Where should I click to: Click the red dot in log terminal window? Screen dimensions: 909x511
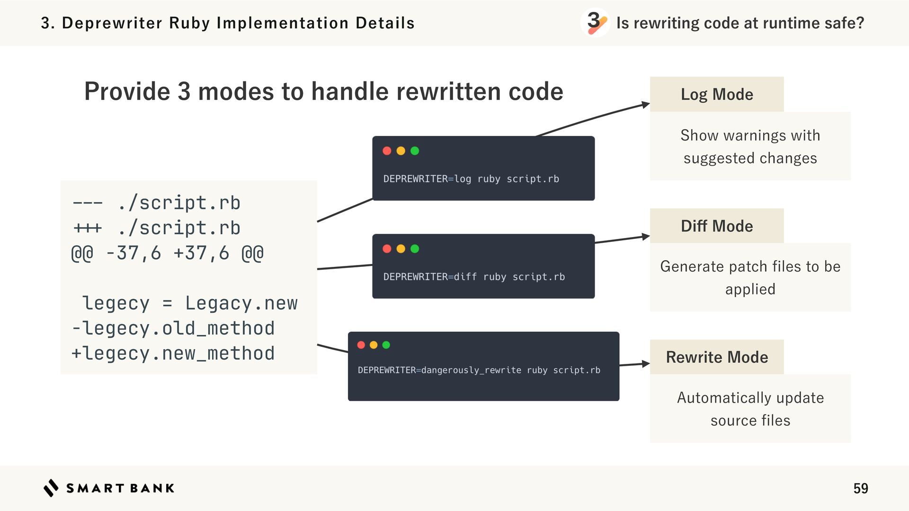tap(387, 151)
